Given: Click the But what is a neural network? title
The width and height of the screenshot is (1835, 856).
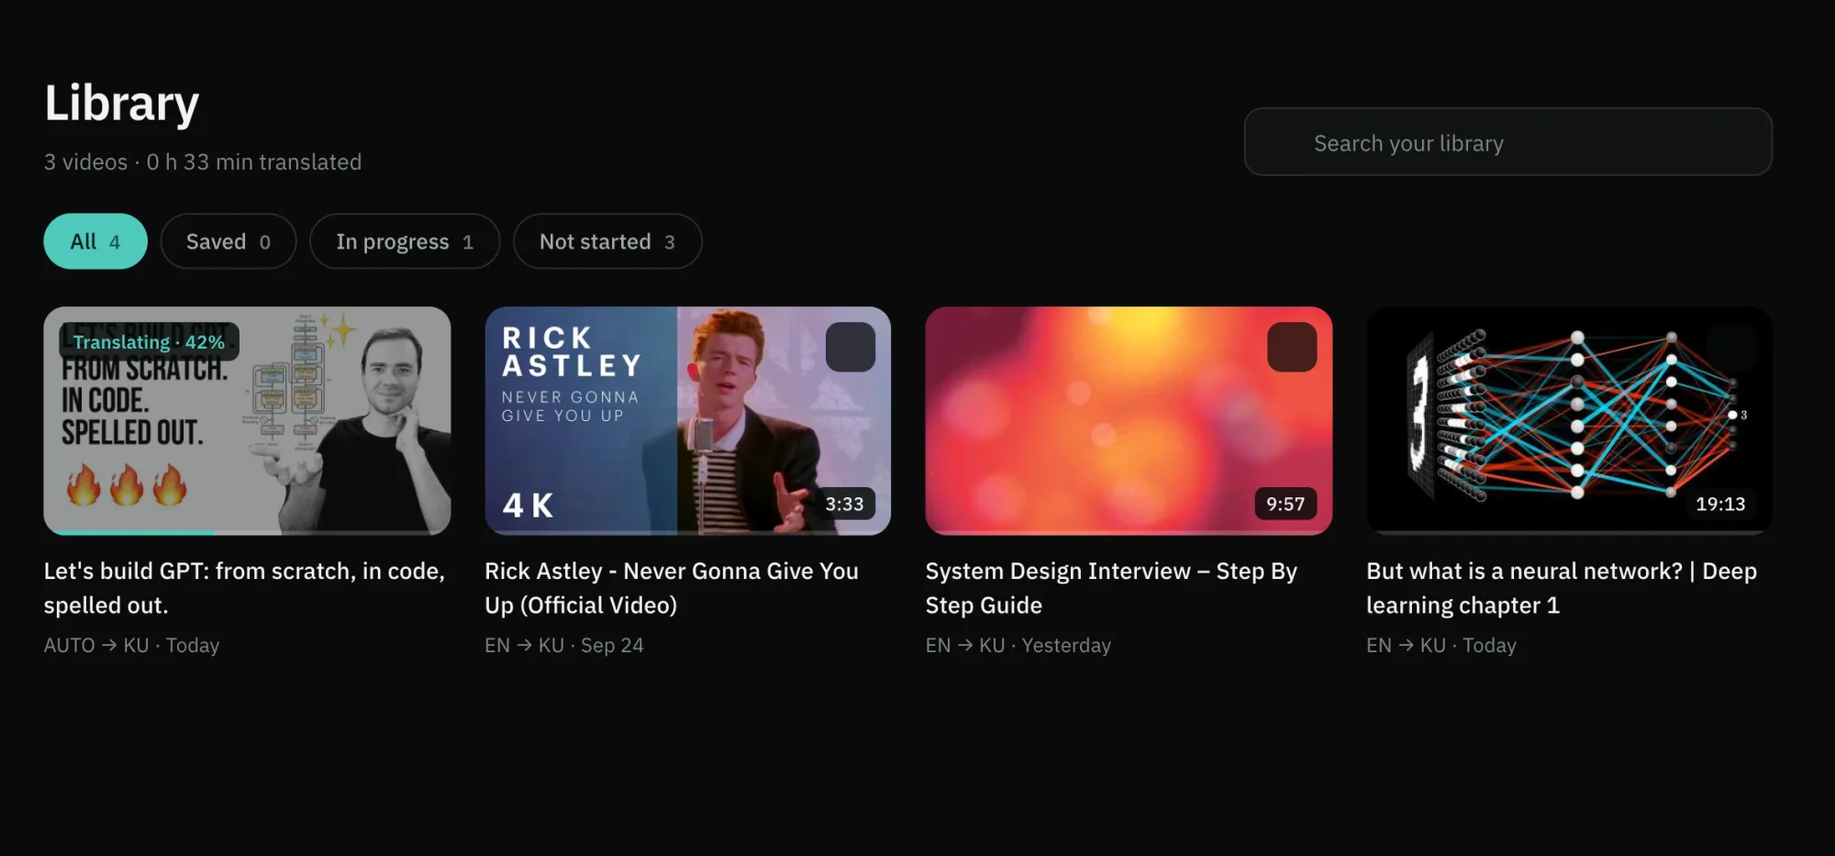Looking at the screenshot, I should coord(1562,588).
